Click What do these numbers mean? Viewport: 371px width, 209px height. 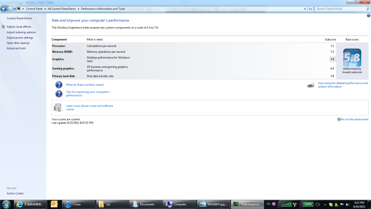point(85,85)
